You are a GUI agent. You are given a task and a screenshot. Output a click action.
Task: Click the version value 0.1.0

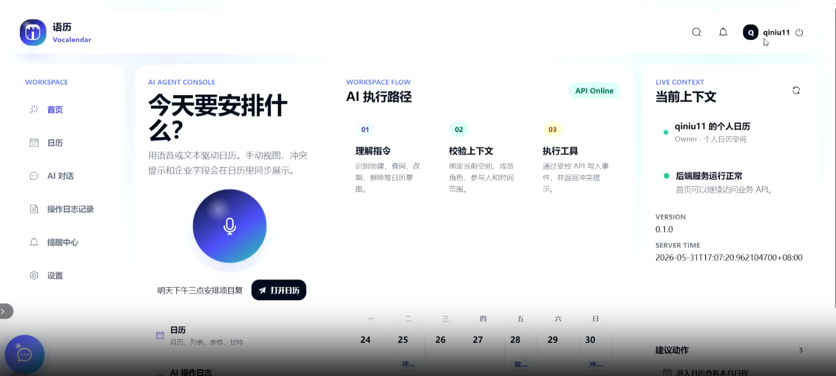664,230
